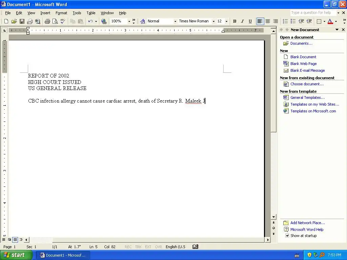The width and height of the screenshot is (347, 260).
Task: Run the Spelling and Grammar check
Action: click(63, 21)
